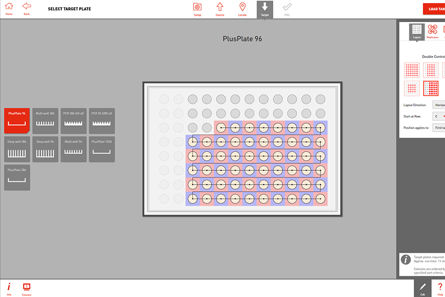Image resolution: width=445 pixels, height=297 pixels.
Task: Select the PlusPlate 384 plate
Action: pos(17,177)
